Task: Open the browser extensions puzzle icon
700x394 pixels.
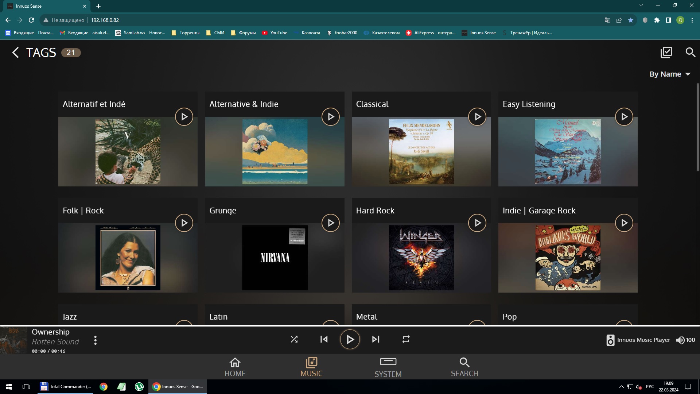Action: point(657,20)
